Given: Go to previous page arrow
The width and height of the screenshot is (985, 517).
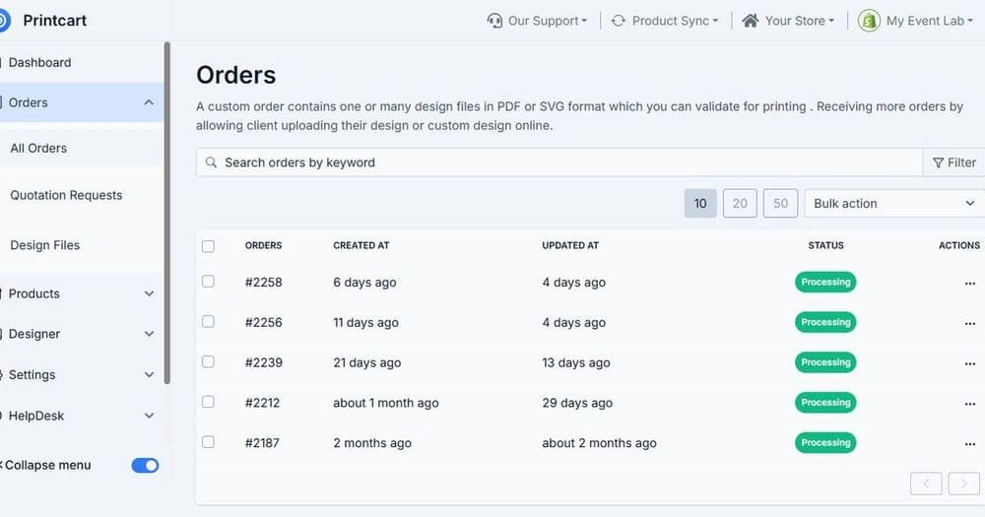Looking at the screenshot, I should click(x=926, y=484).
